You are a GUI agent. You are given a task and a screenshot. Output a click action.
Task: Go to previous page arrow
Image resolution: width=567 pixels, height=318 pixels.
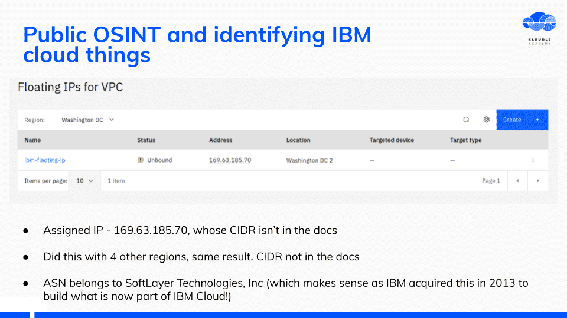[x=517, y=181]
